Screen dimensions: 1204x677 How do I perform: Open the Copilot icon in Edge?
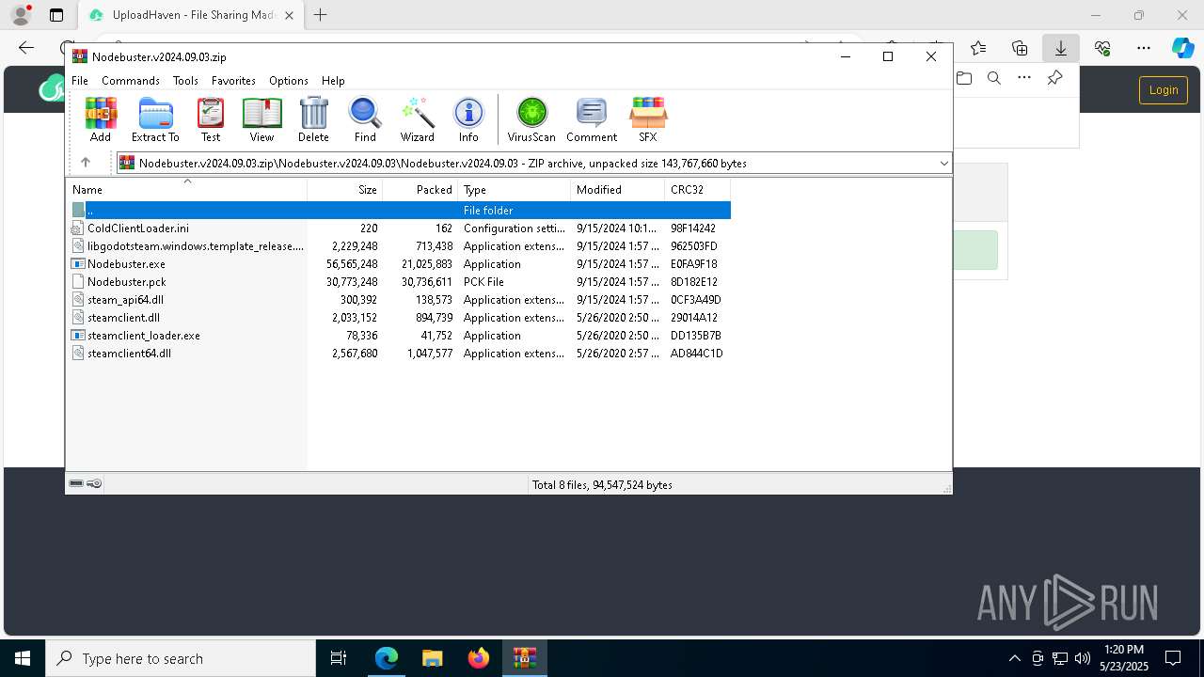1182,48
